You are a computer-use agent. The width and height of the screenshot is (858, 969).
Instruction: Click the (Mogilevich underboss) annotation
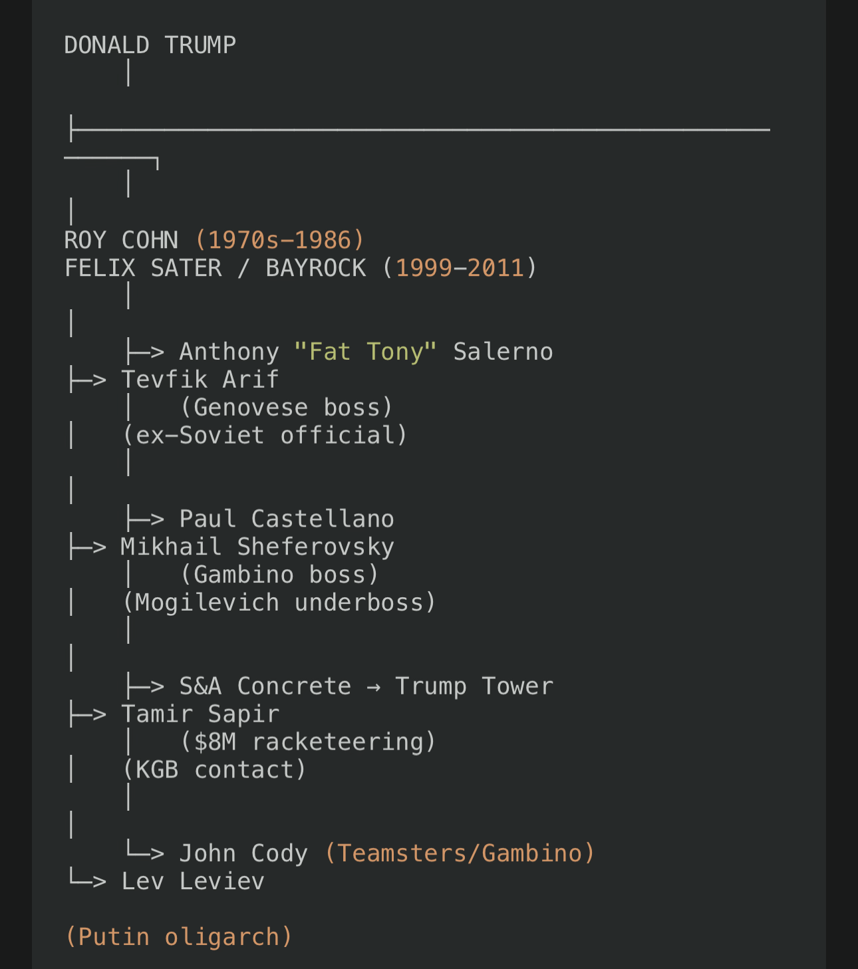tap(279, 603)
